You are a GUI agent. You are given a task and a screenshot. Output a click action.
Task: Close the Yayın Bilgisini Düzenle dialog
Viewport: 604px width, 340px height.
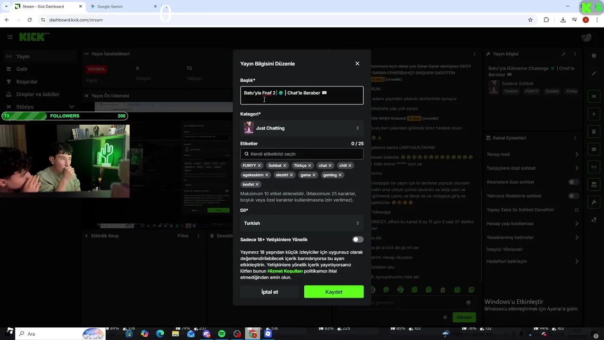pos(357,63)
